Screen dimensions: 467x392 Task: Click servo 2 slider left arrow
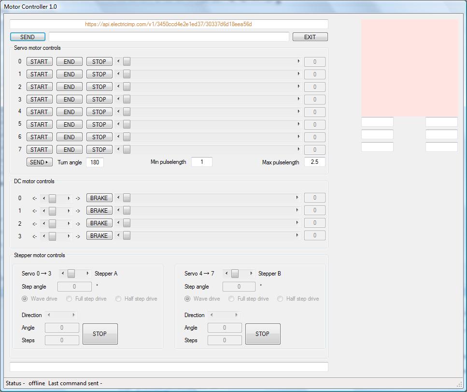[118, 87]
